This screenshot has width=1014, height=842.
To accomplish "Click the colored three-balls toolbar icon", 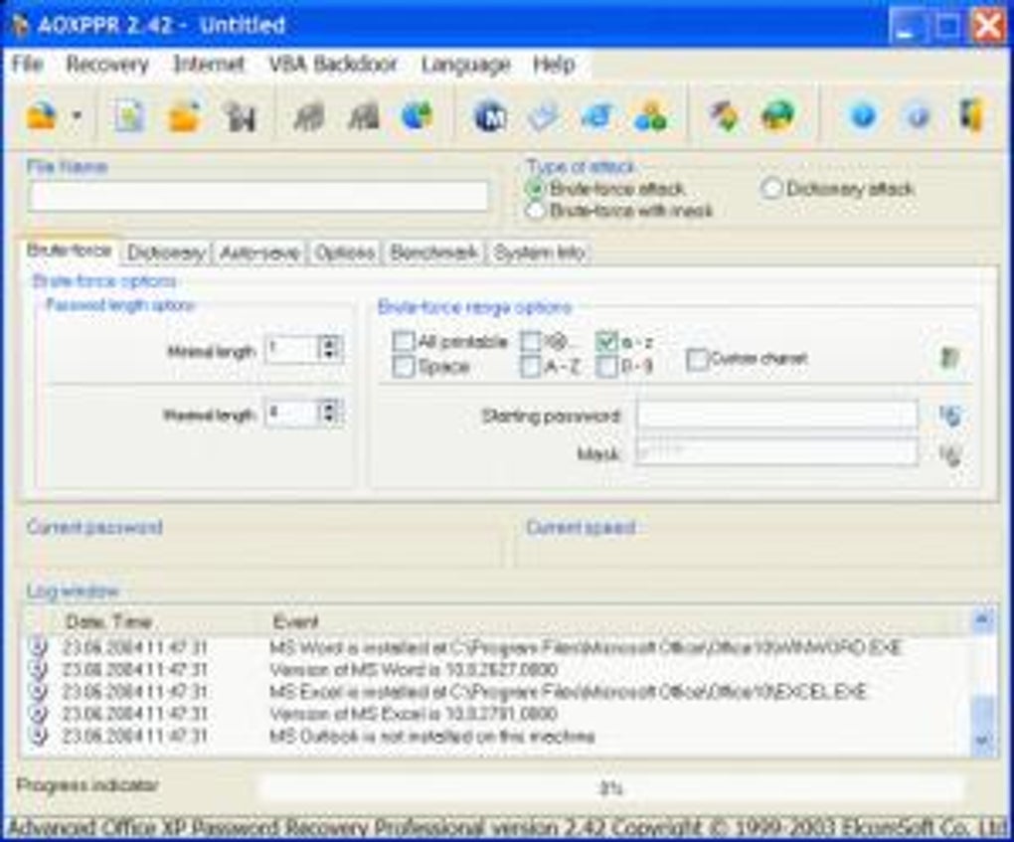I will pyautogui.click(x=651, y=116).
